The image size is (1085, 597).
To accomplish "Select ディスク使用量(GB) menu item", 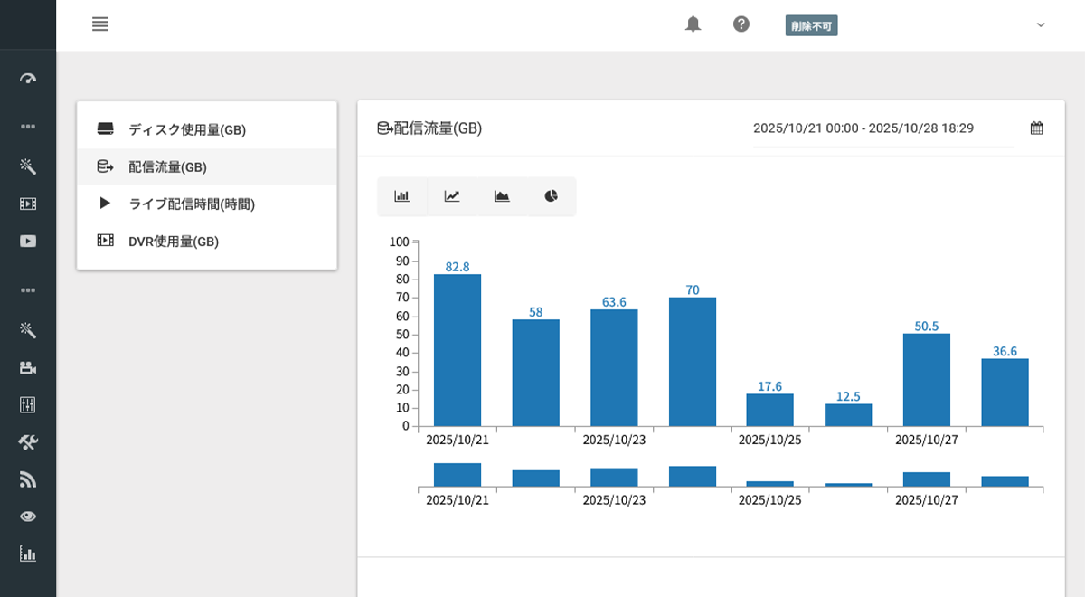I will 187,129.
